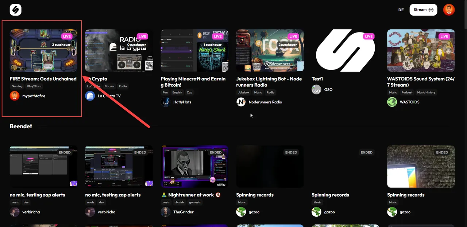Click WASTOIDS Sound System title
Image resolution: width=467 pixels, height=227 pixels.
421,82
